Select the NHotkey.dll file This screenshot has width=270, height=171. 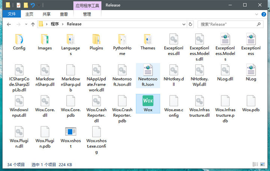[x=174, y=76]
